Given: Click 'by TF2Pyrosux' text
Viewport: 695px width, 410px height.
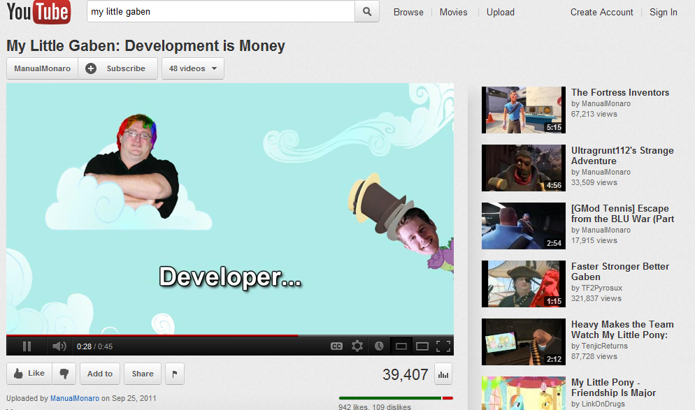Looking at the screenshot, I should coord(596,288).
